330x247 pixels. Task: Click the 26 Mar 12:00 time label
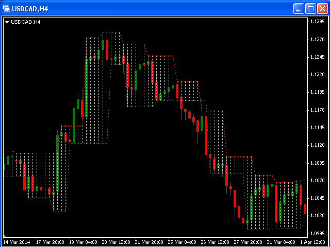pyautogui.click(x=216, y=242)
